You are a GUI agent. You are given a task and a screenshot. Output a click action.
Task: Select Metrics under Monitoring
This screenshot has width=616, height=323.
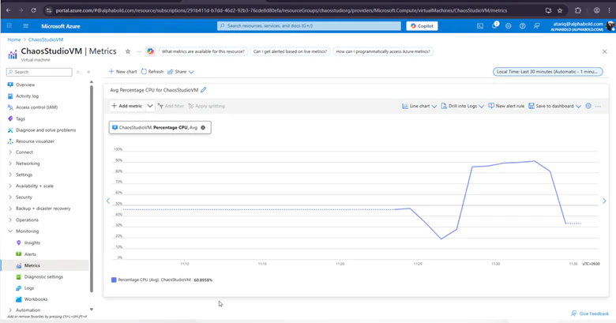pos(32,265)
